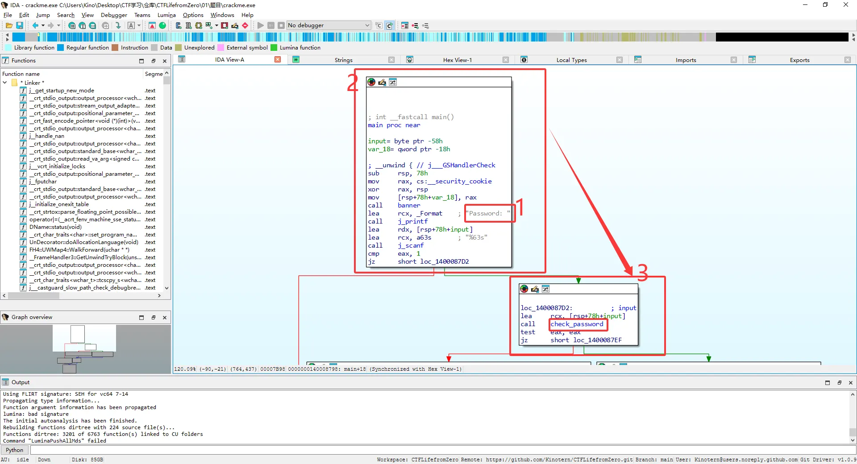
Task: Click the red-triangle toolbar icon
Action: tap(152, 25)
